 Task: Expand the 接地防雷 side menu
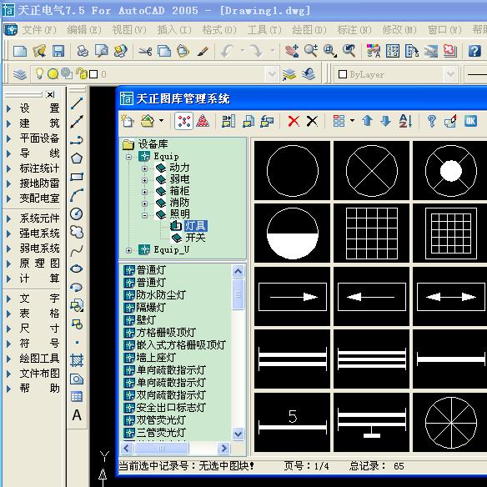click(x=39, y=183)
